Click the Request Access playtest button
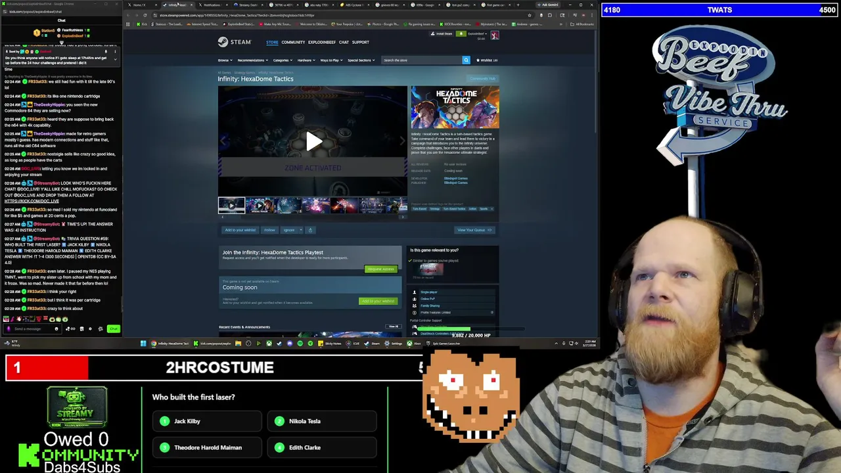Screen dimensions: 841x473 point(381,269)
